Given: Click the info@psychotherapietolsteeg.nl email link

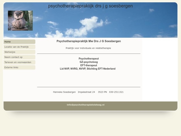Looking at the screenshot, I should (x=85, y=105).
